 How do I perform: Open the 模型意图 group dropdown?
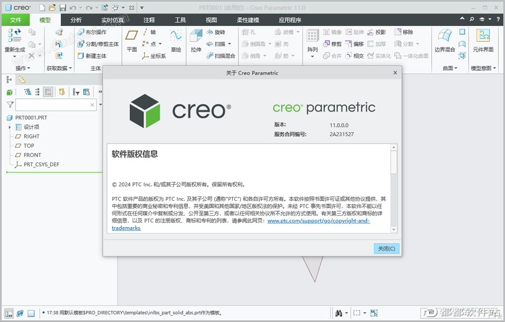[x=483, y=68]
